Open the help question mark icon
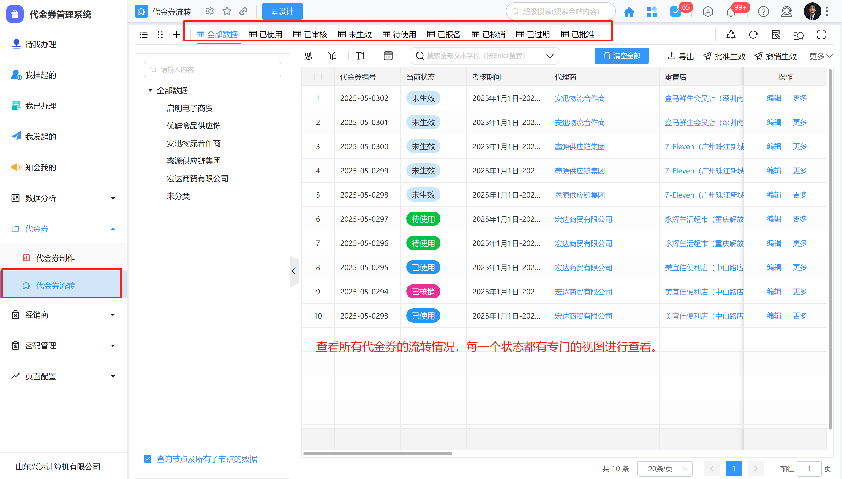This screenshot has width=842, height=479. point(763,12)
